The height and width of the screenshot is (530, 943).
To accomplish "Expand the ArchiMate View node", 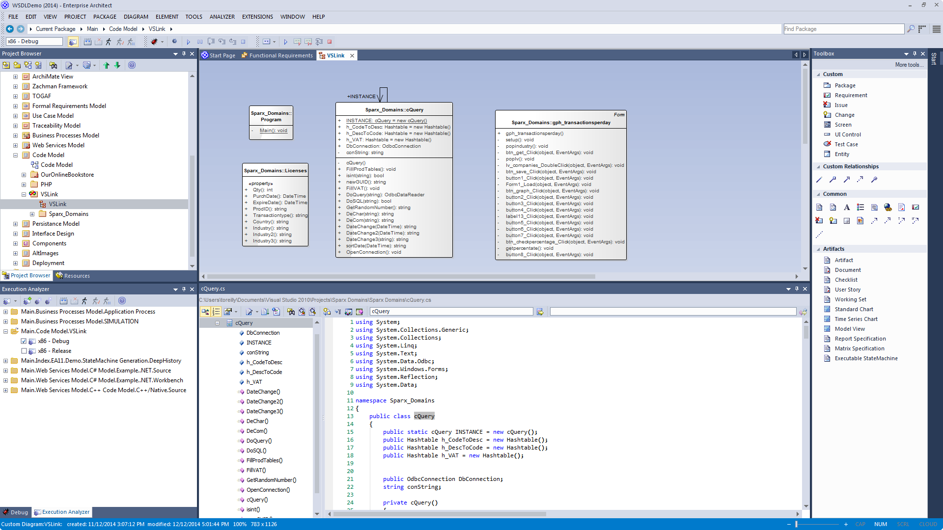I will point(15,77).
